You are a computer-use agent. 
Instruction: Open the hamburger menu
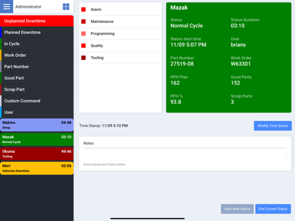coord(6,6)
